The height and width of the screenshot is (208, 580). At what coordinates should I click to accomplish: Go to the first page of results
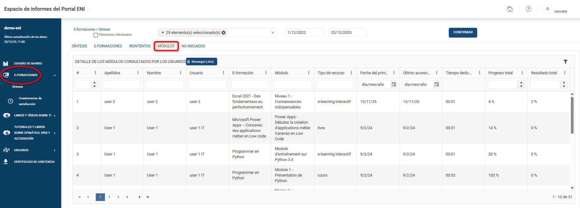pos(79,197)
